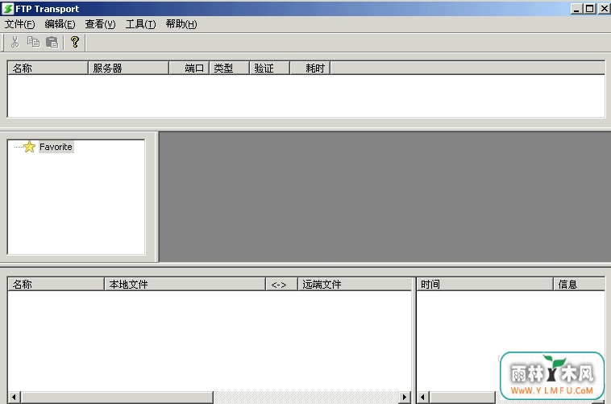Maximize the FTP Transport window
The height and width of the screenshot is (404, 611).
click(589, 8)
